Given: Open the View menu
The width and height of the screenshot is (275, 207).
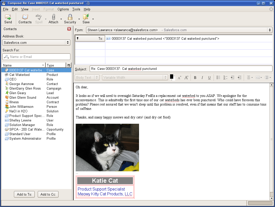Looking at the screenshot, I should 25,9.
